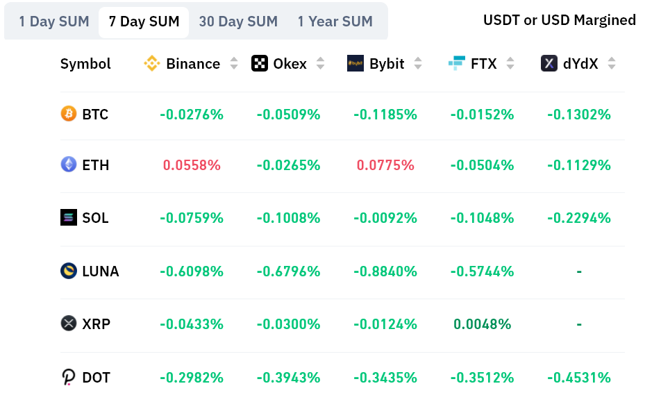Click the Polkadot DOT coin icon
Viewport: 661px width, 402px height.
(69, 377)
